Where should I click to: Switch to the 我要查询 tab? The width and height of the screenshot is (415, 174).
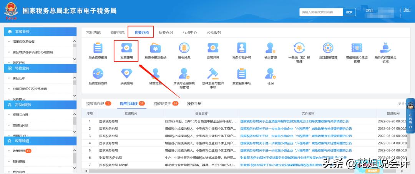coord(166,33)
